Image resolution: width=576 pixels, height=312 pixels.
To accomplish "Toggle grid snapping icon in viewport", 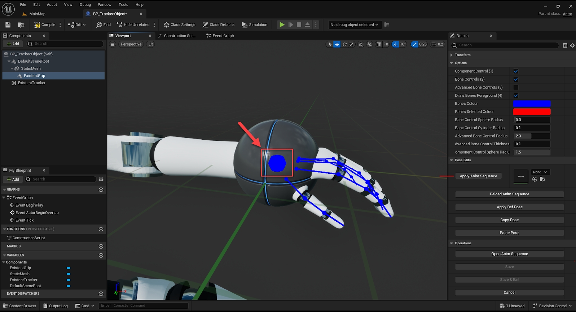I will click(x=379, y=44).
